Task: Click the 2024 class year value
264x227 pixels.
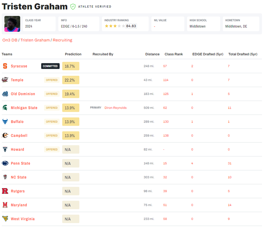Action: click(29, 26)
